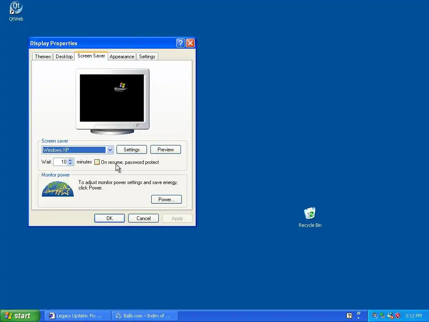This screenshot has width=429, height=322.
Task: Click the monitor preview of the screen saver
Action: [112, 98]
